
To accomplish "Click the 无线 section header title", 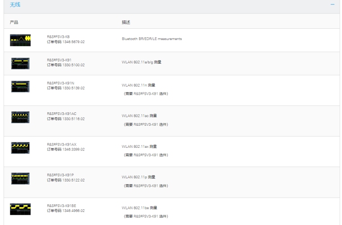I will click(15, 4).
